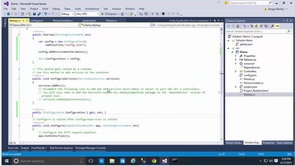Expand the Controllers folder in Solution Explorer
The width and height of the screenshot is (295, 166).
[x=236, y=71]
